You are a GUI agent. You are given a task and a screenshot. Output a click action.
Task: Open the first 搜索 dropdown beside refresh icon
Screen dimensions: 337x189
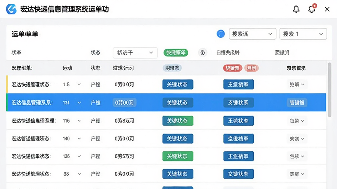(252, 34)
